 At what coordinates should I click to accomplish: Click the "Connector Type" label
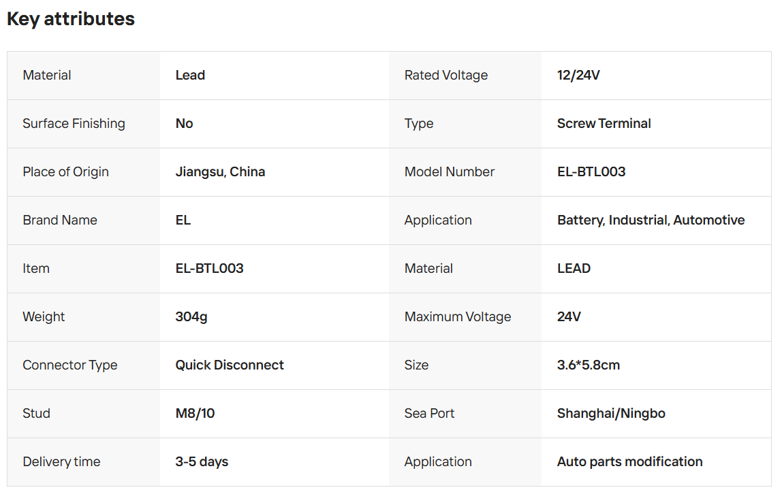(69, 365)
